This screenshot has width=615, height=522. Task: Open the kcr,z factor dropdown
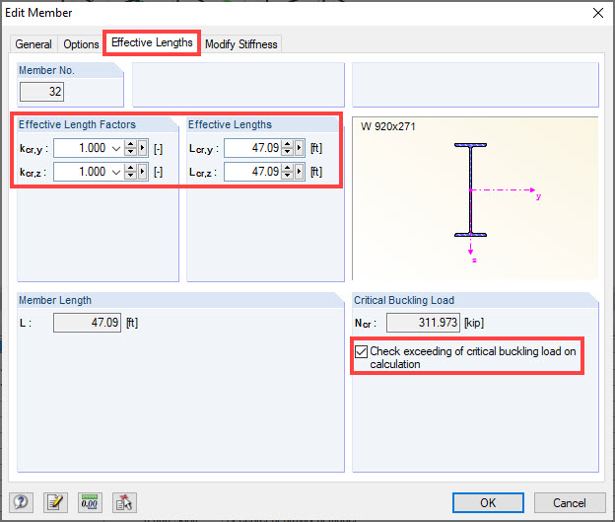click(116, 172)
